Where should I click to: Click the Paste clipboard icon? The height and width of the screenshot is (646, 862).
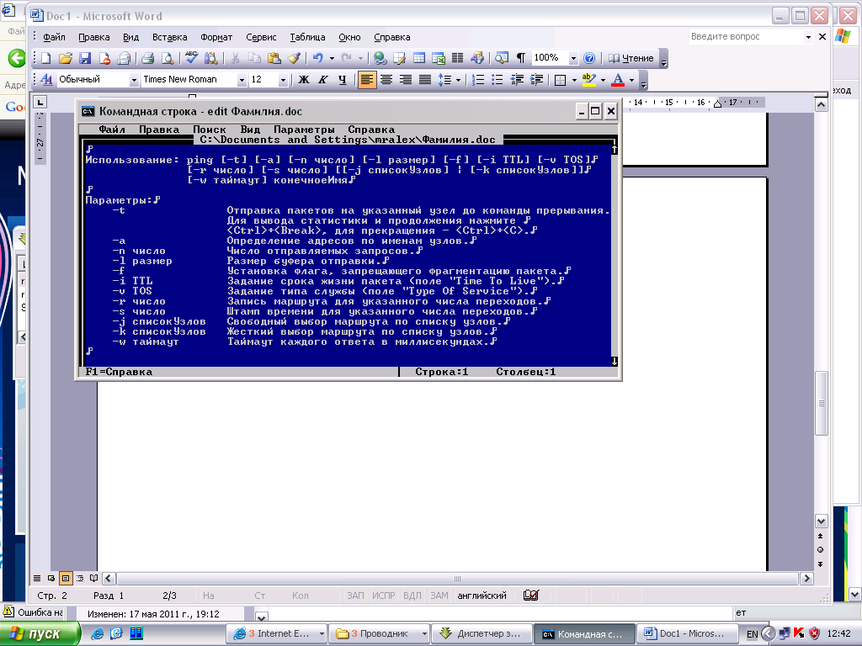click(274, 58)
